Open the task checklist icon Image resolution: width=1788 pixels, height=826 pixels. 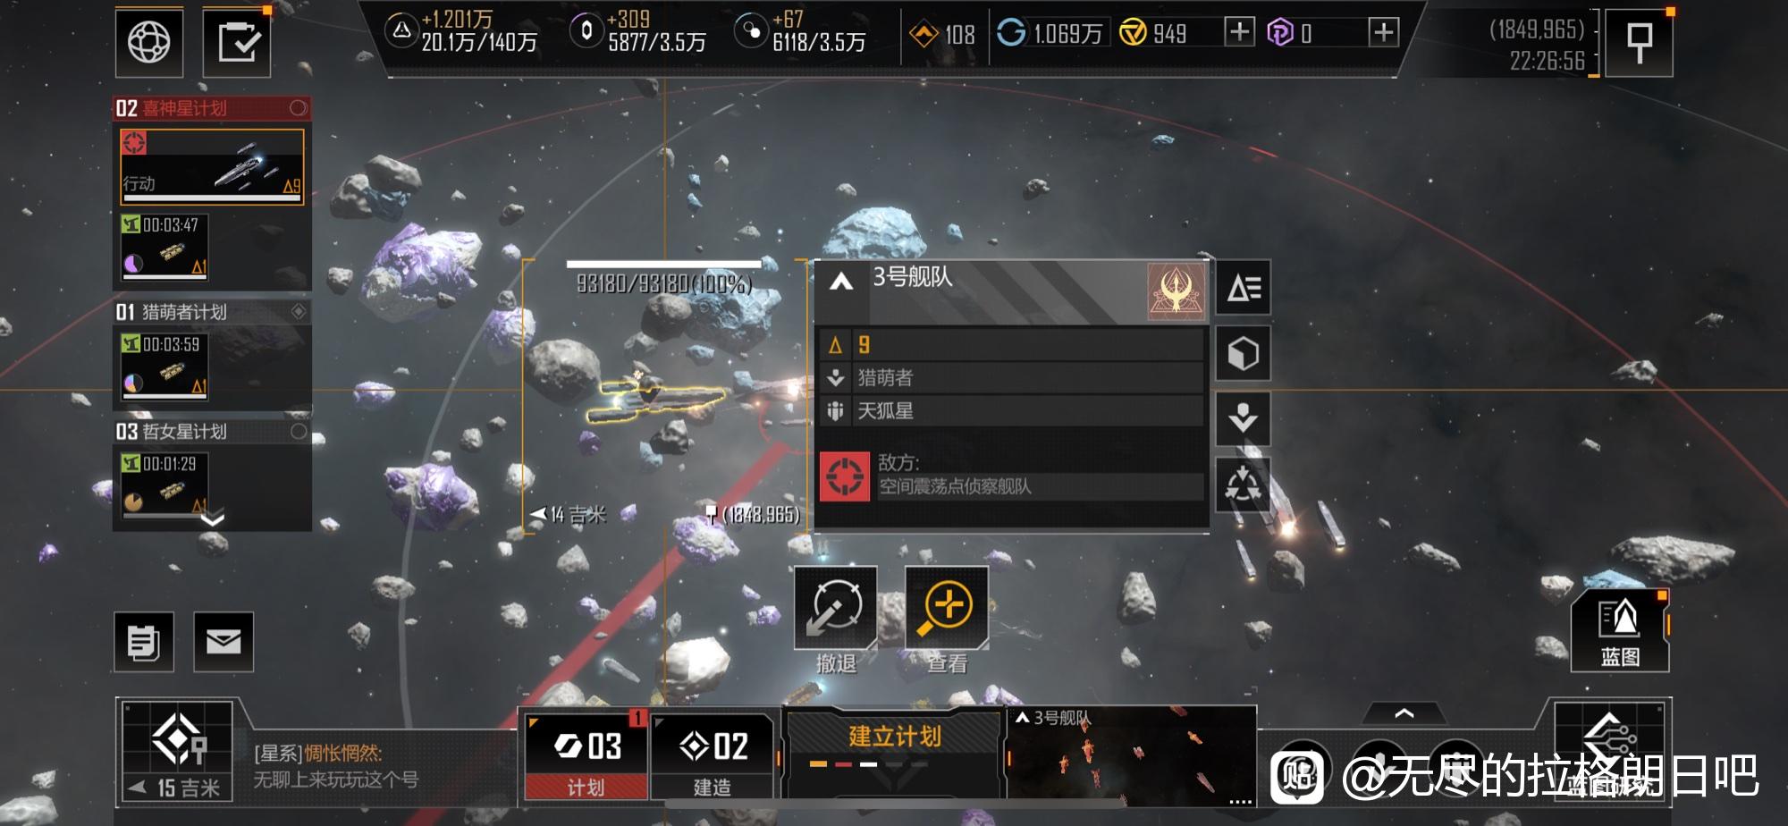tap(237, 42)
